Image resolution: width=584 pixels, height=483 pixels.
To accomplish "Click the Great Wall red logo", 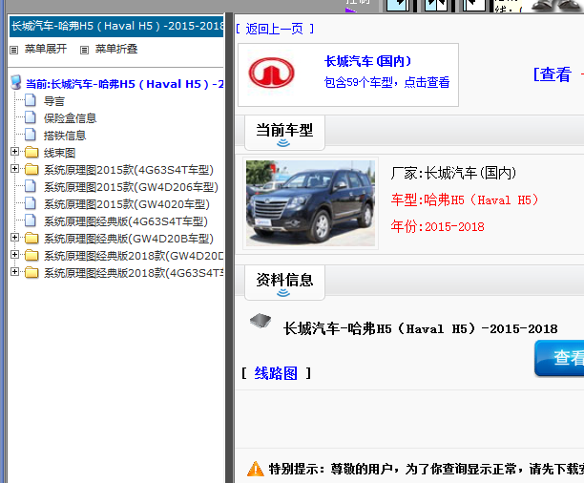I will click(x=272, y=73).
